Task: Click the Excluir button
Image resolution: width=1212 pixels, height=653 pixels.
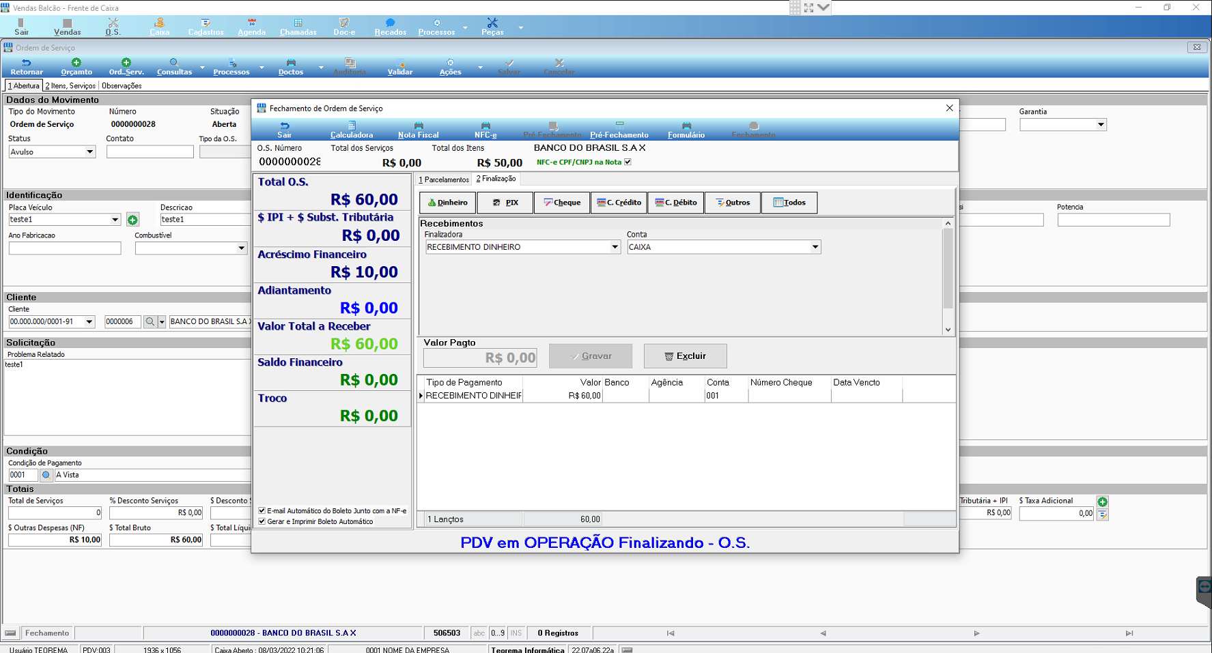Action: (x=685, y=356)
